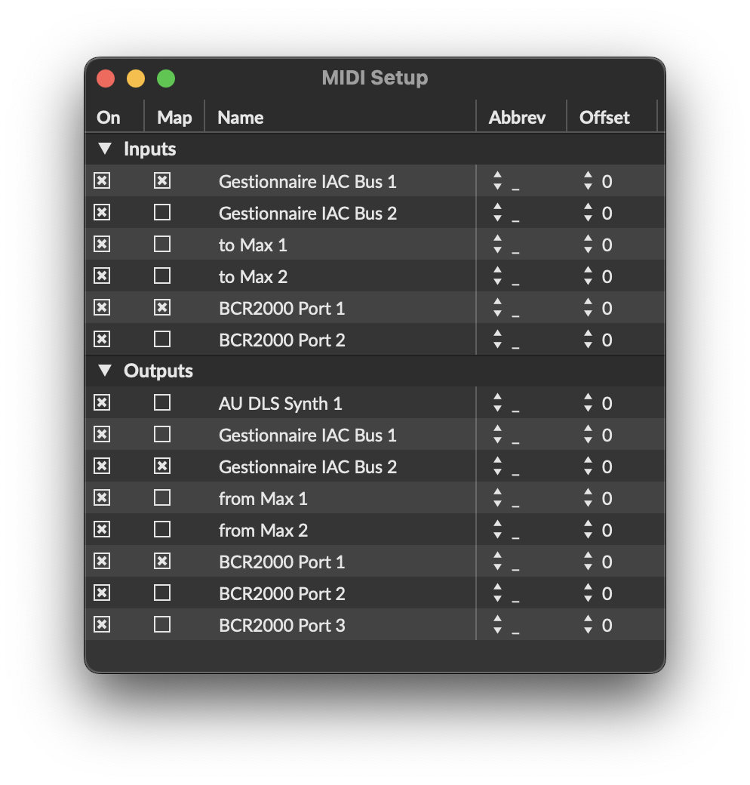Open Abbrev stepper for input Gestionnaire IAC Bus 2

(x=497, y=212)
